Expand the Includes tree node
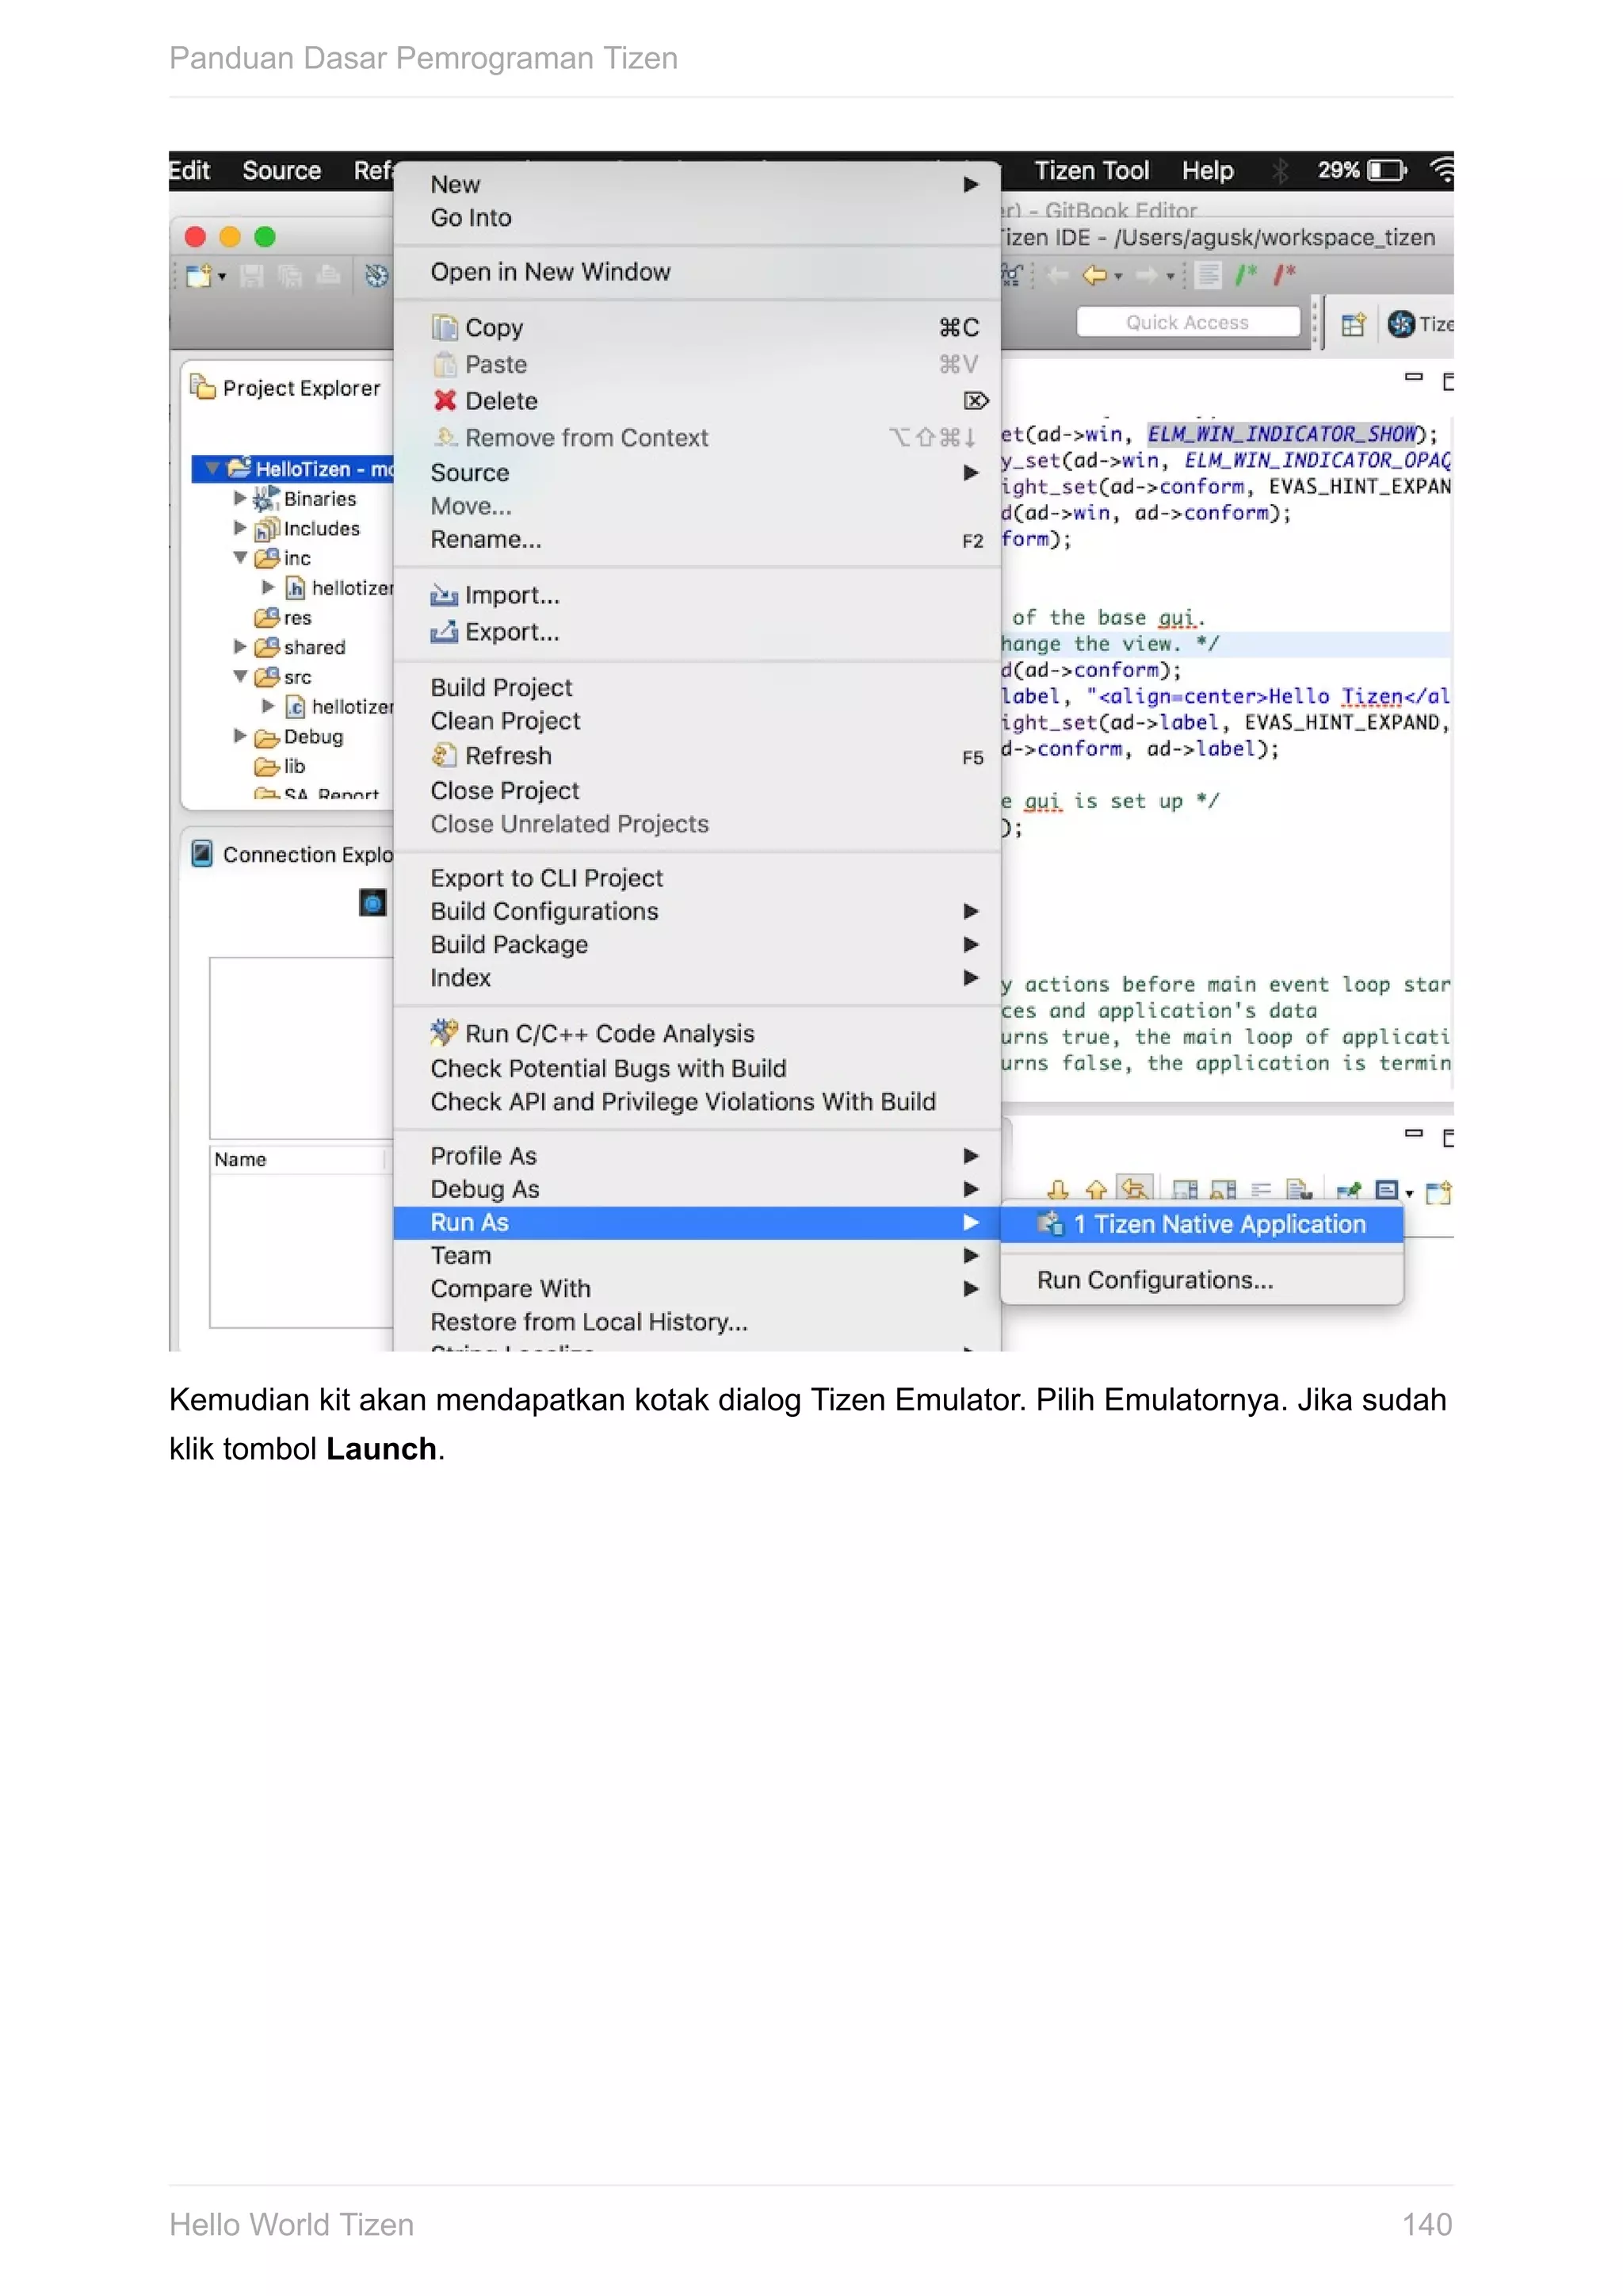1623x2296 pixels. point(240,527)
